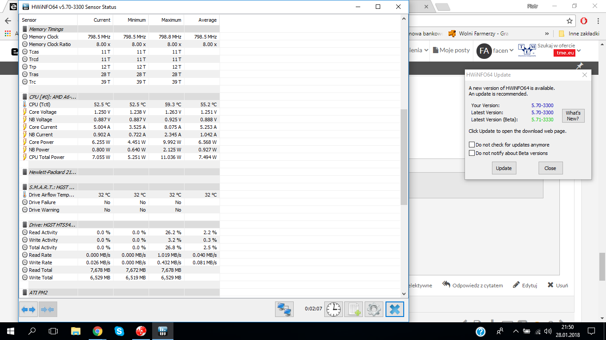The width and height of the screenshot is (606, 340).
Task: Click the sensor list scroll-up arrow
Action: click(404, 19)
